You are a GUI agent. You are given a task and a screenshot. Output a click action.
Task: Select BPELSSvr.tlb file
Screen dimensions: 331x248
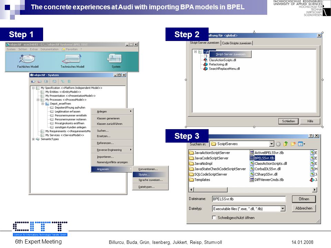pos(262,158)
